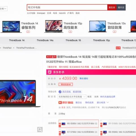Screen dimensions: 136x136
Task: Select the ThinkBook 15 navigation tab
Action: tap(73, 40)
